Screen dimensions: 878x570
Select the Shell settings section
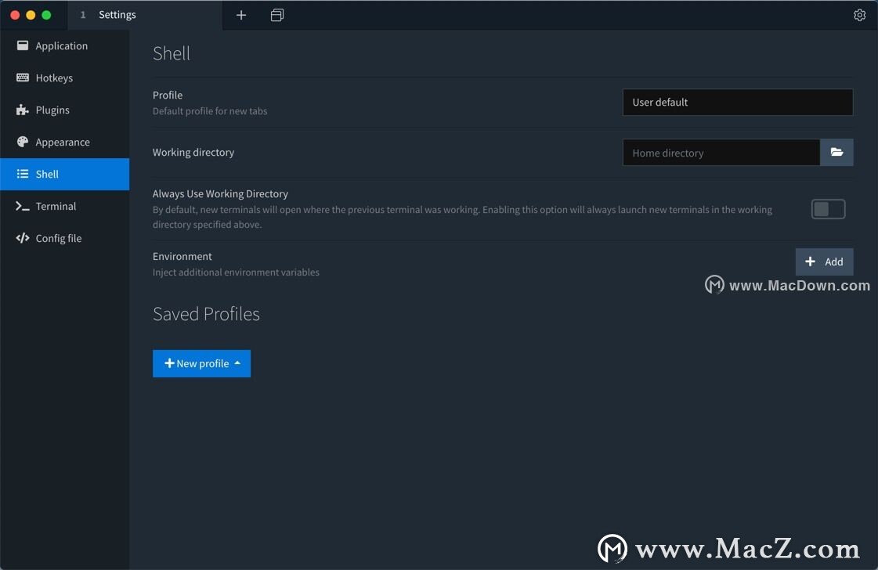pyautogui.click(x=64, y=174)
